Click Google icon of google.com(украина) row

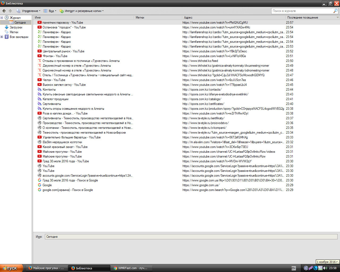coord(40,190)
